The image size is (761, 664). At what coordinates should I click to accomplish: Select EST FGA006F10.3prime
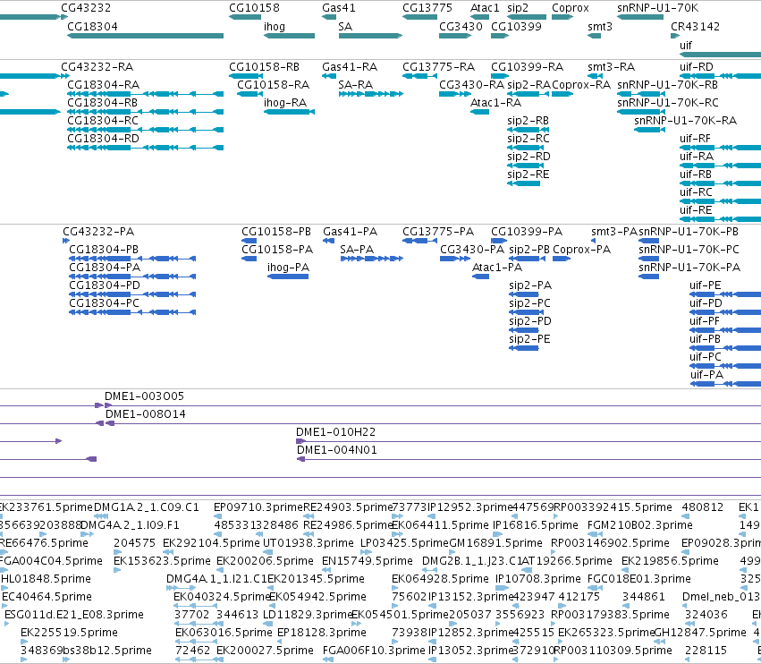[x=374, y=651]
